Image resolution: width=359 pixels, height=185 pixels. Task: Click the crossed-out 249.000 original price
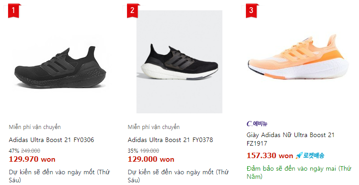[31, 151]
